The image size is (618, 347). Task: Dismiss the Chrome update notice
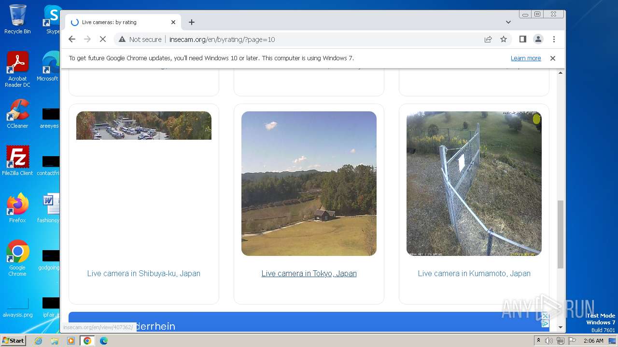point(553,58)
